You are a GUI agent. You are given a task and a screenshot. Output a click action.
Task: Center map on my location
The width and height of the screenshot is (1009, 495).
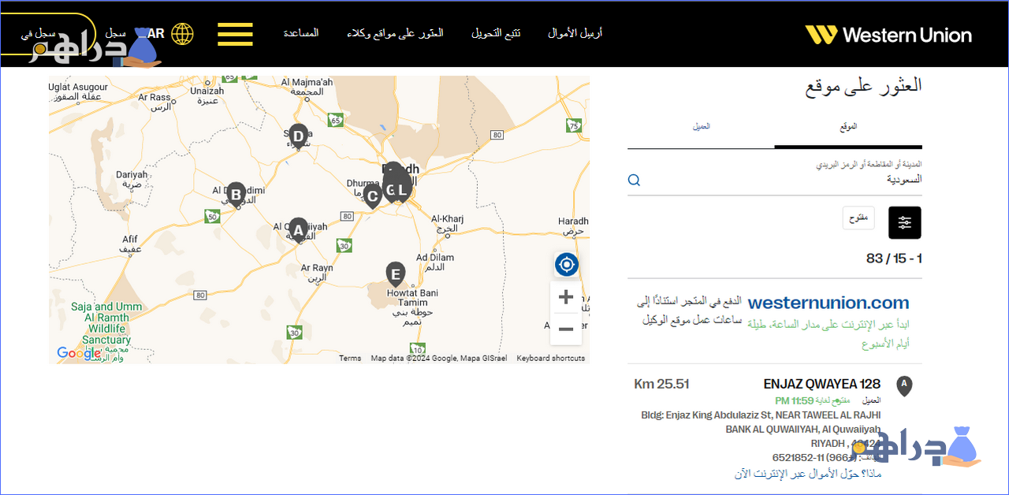pyautogui.click(x=566, y=264)
